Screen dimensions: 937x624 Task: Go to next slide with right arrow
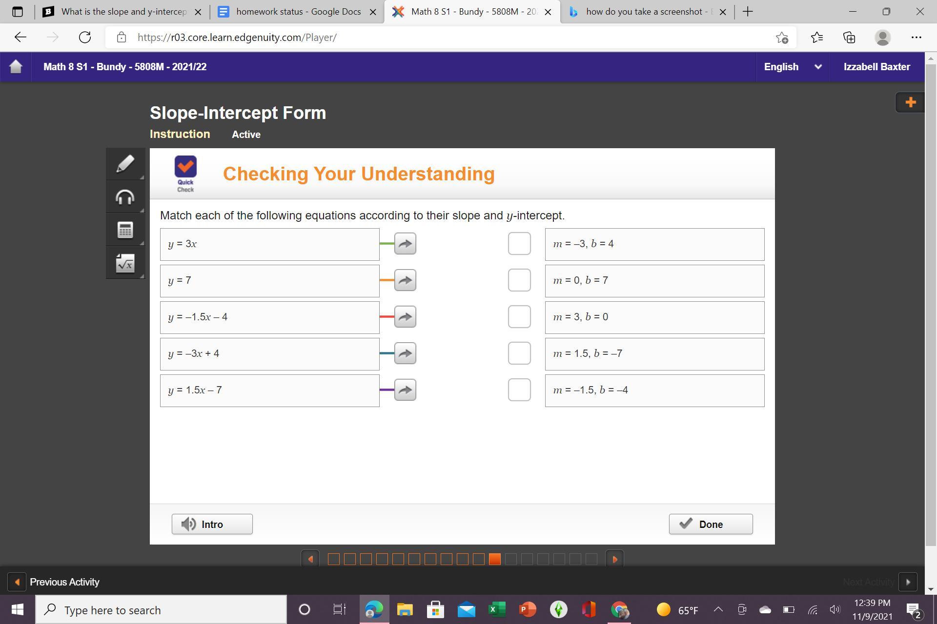click(614, 559)
